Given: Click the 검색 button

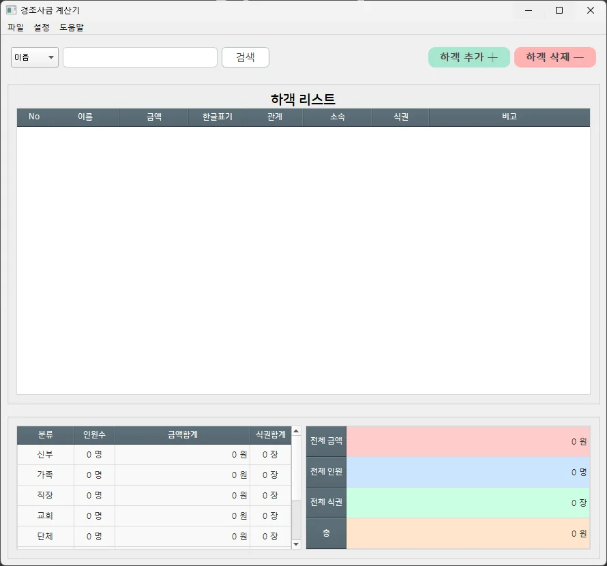Looking at the screenshot, I should (246, 57).
